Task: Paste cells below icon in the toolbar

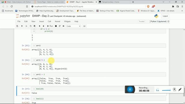Action: tap(35, 26)
